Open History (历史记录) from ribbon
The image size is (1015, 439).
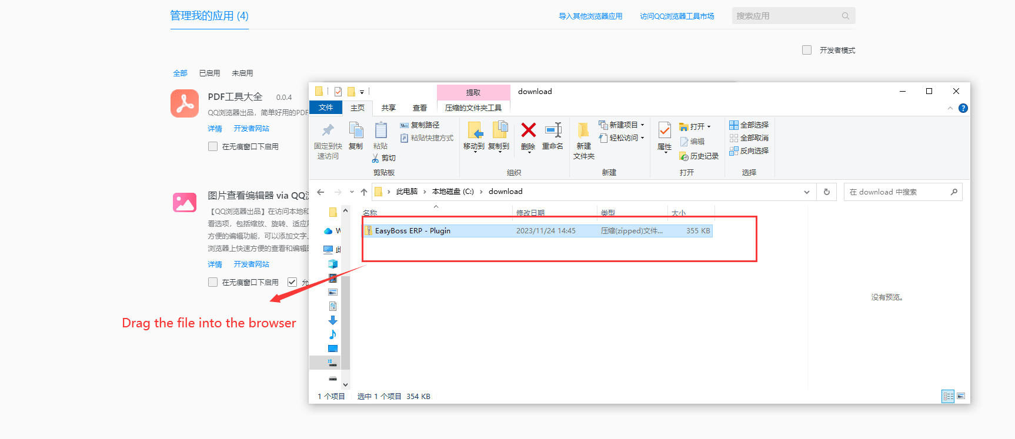point(699,156)
